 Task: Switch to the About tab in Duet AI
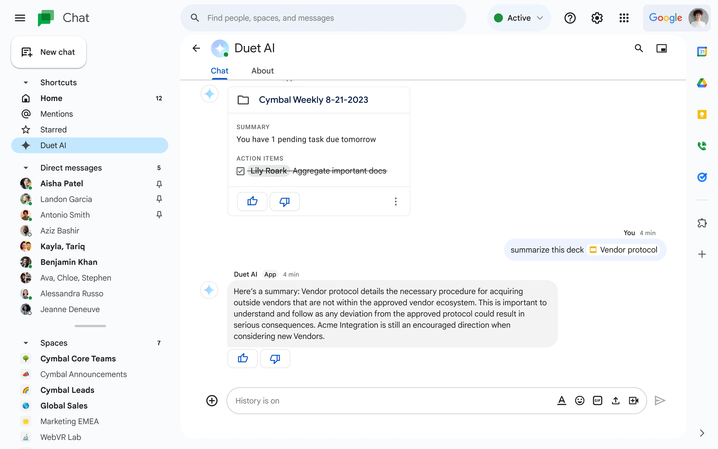[262, 70]
